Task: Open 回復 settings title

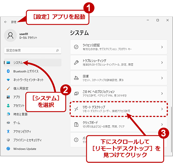Action: 86,76
